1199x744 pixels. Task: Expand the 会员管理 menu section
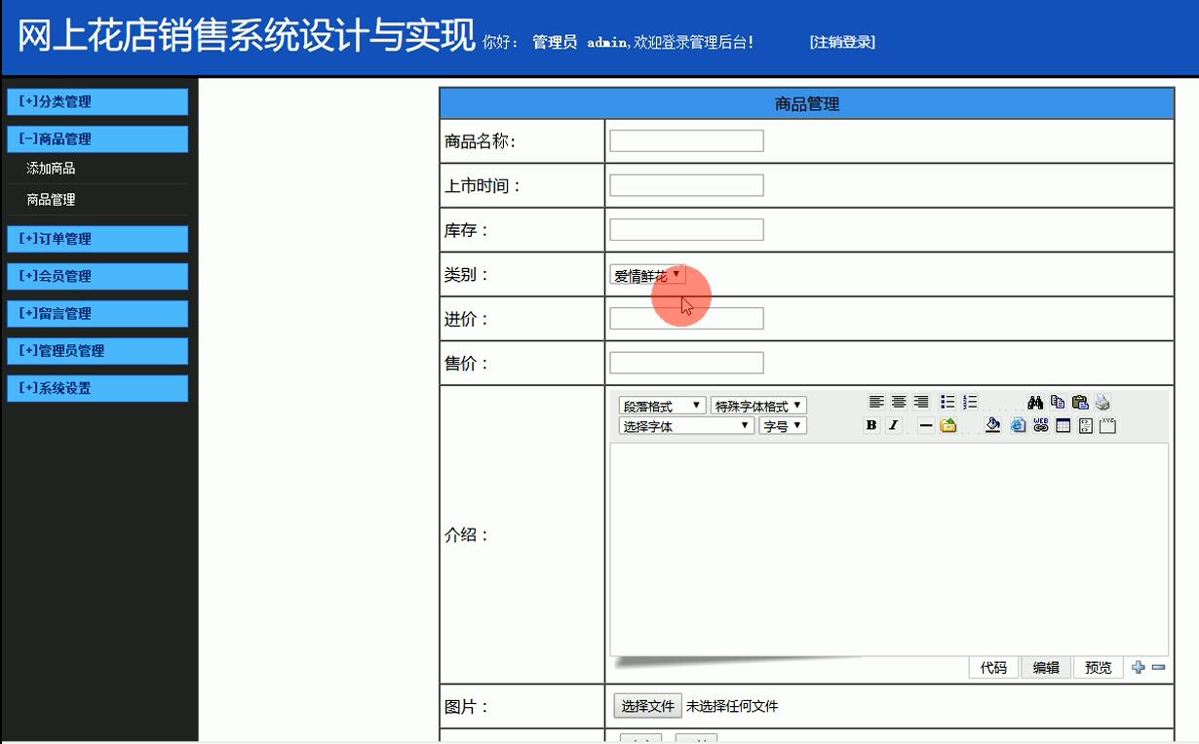pyautogui.click(x=97, y=276)
